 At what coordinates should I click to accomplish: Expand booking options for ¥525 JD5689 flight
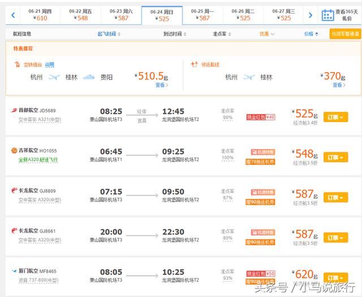(x=335, y=117)
